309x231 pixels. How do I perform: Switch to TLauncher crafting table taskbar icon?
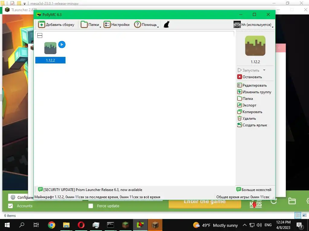155,225
